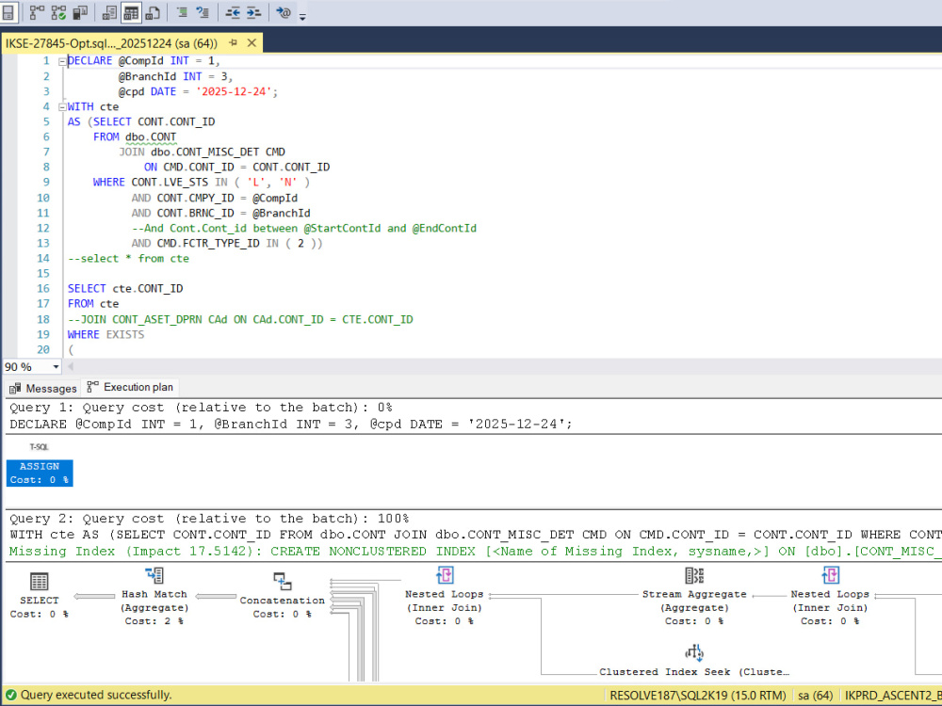Switch to the Messages tab
The width and height of the screenshot is (942, 706).
43,388
